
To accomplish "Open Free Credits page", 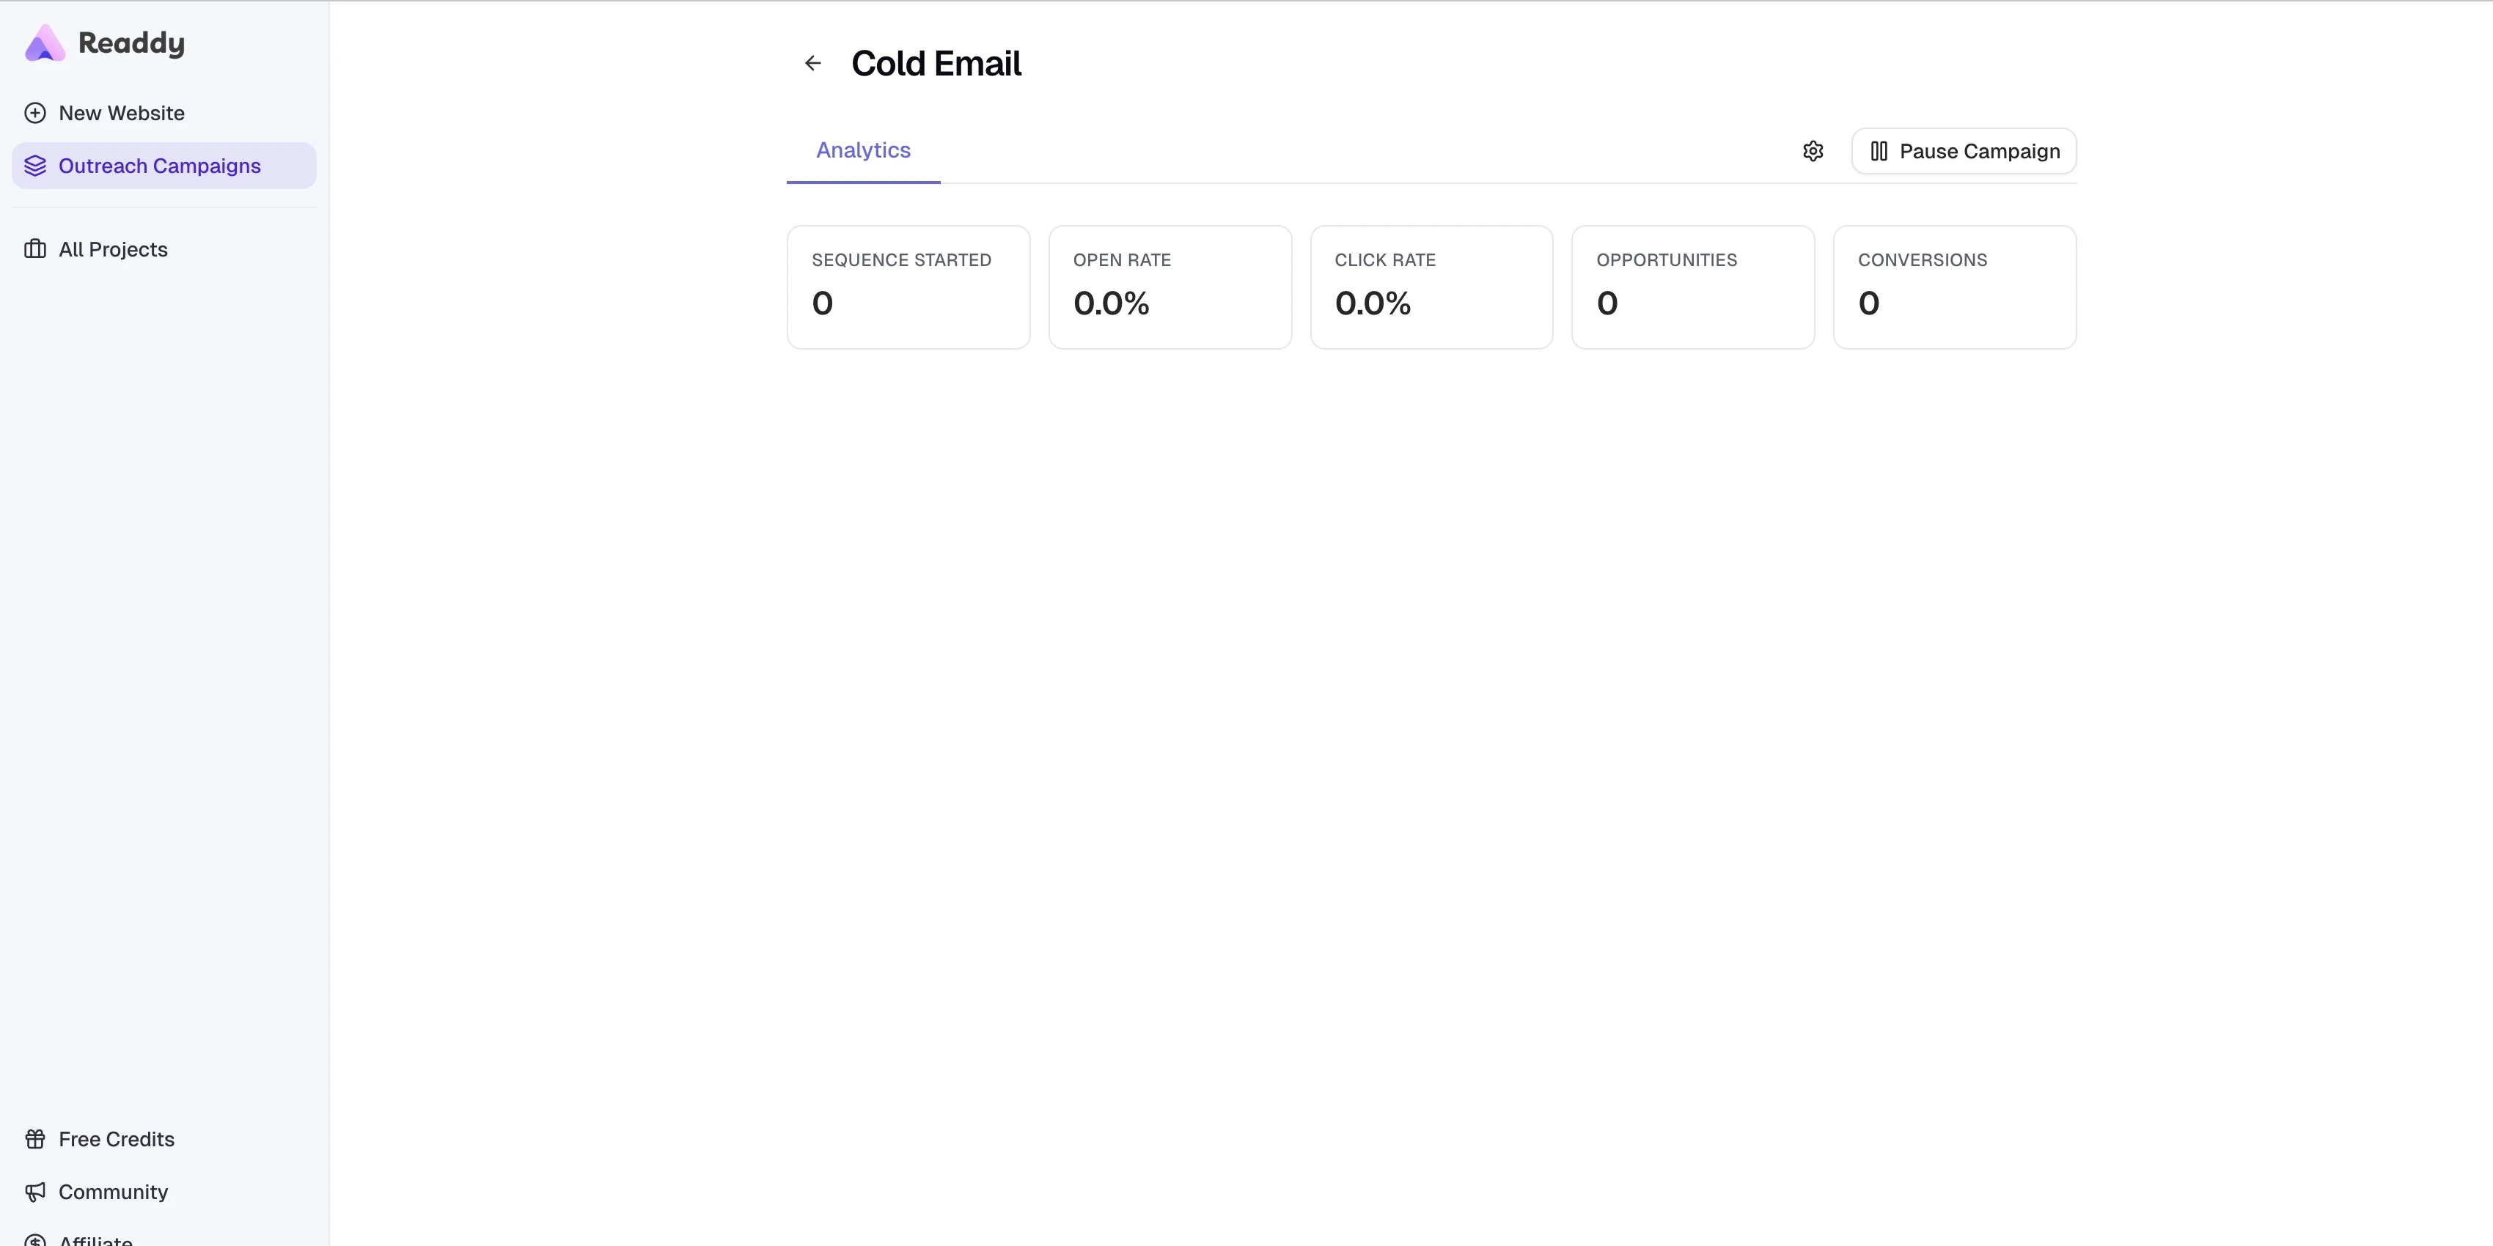I will [115, 1138].
